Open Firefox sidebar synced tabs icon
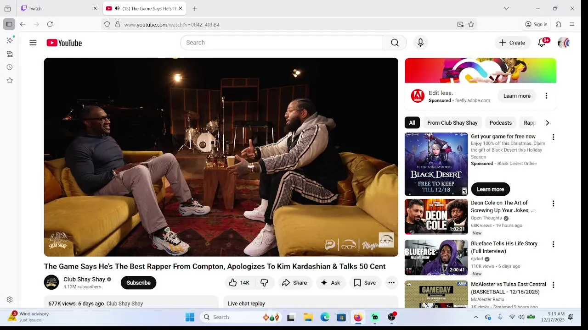 10,54
